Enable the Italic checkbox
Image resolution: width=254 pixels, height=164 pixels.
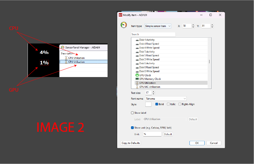[x=168, y=104]
